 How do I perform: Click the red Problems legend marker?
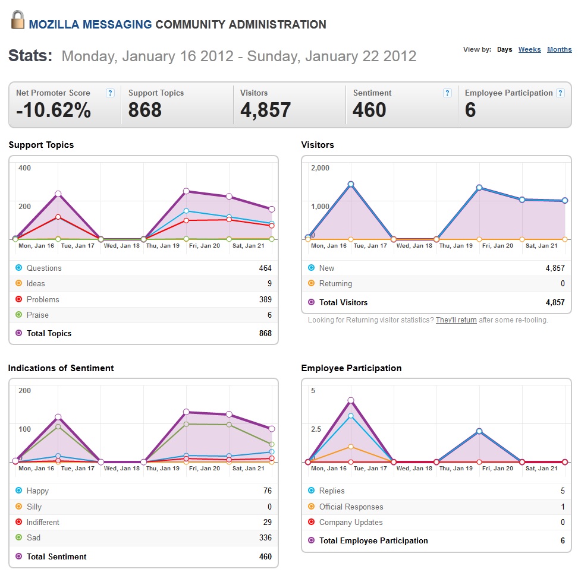coord(18,299)
